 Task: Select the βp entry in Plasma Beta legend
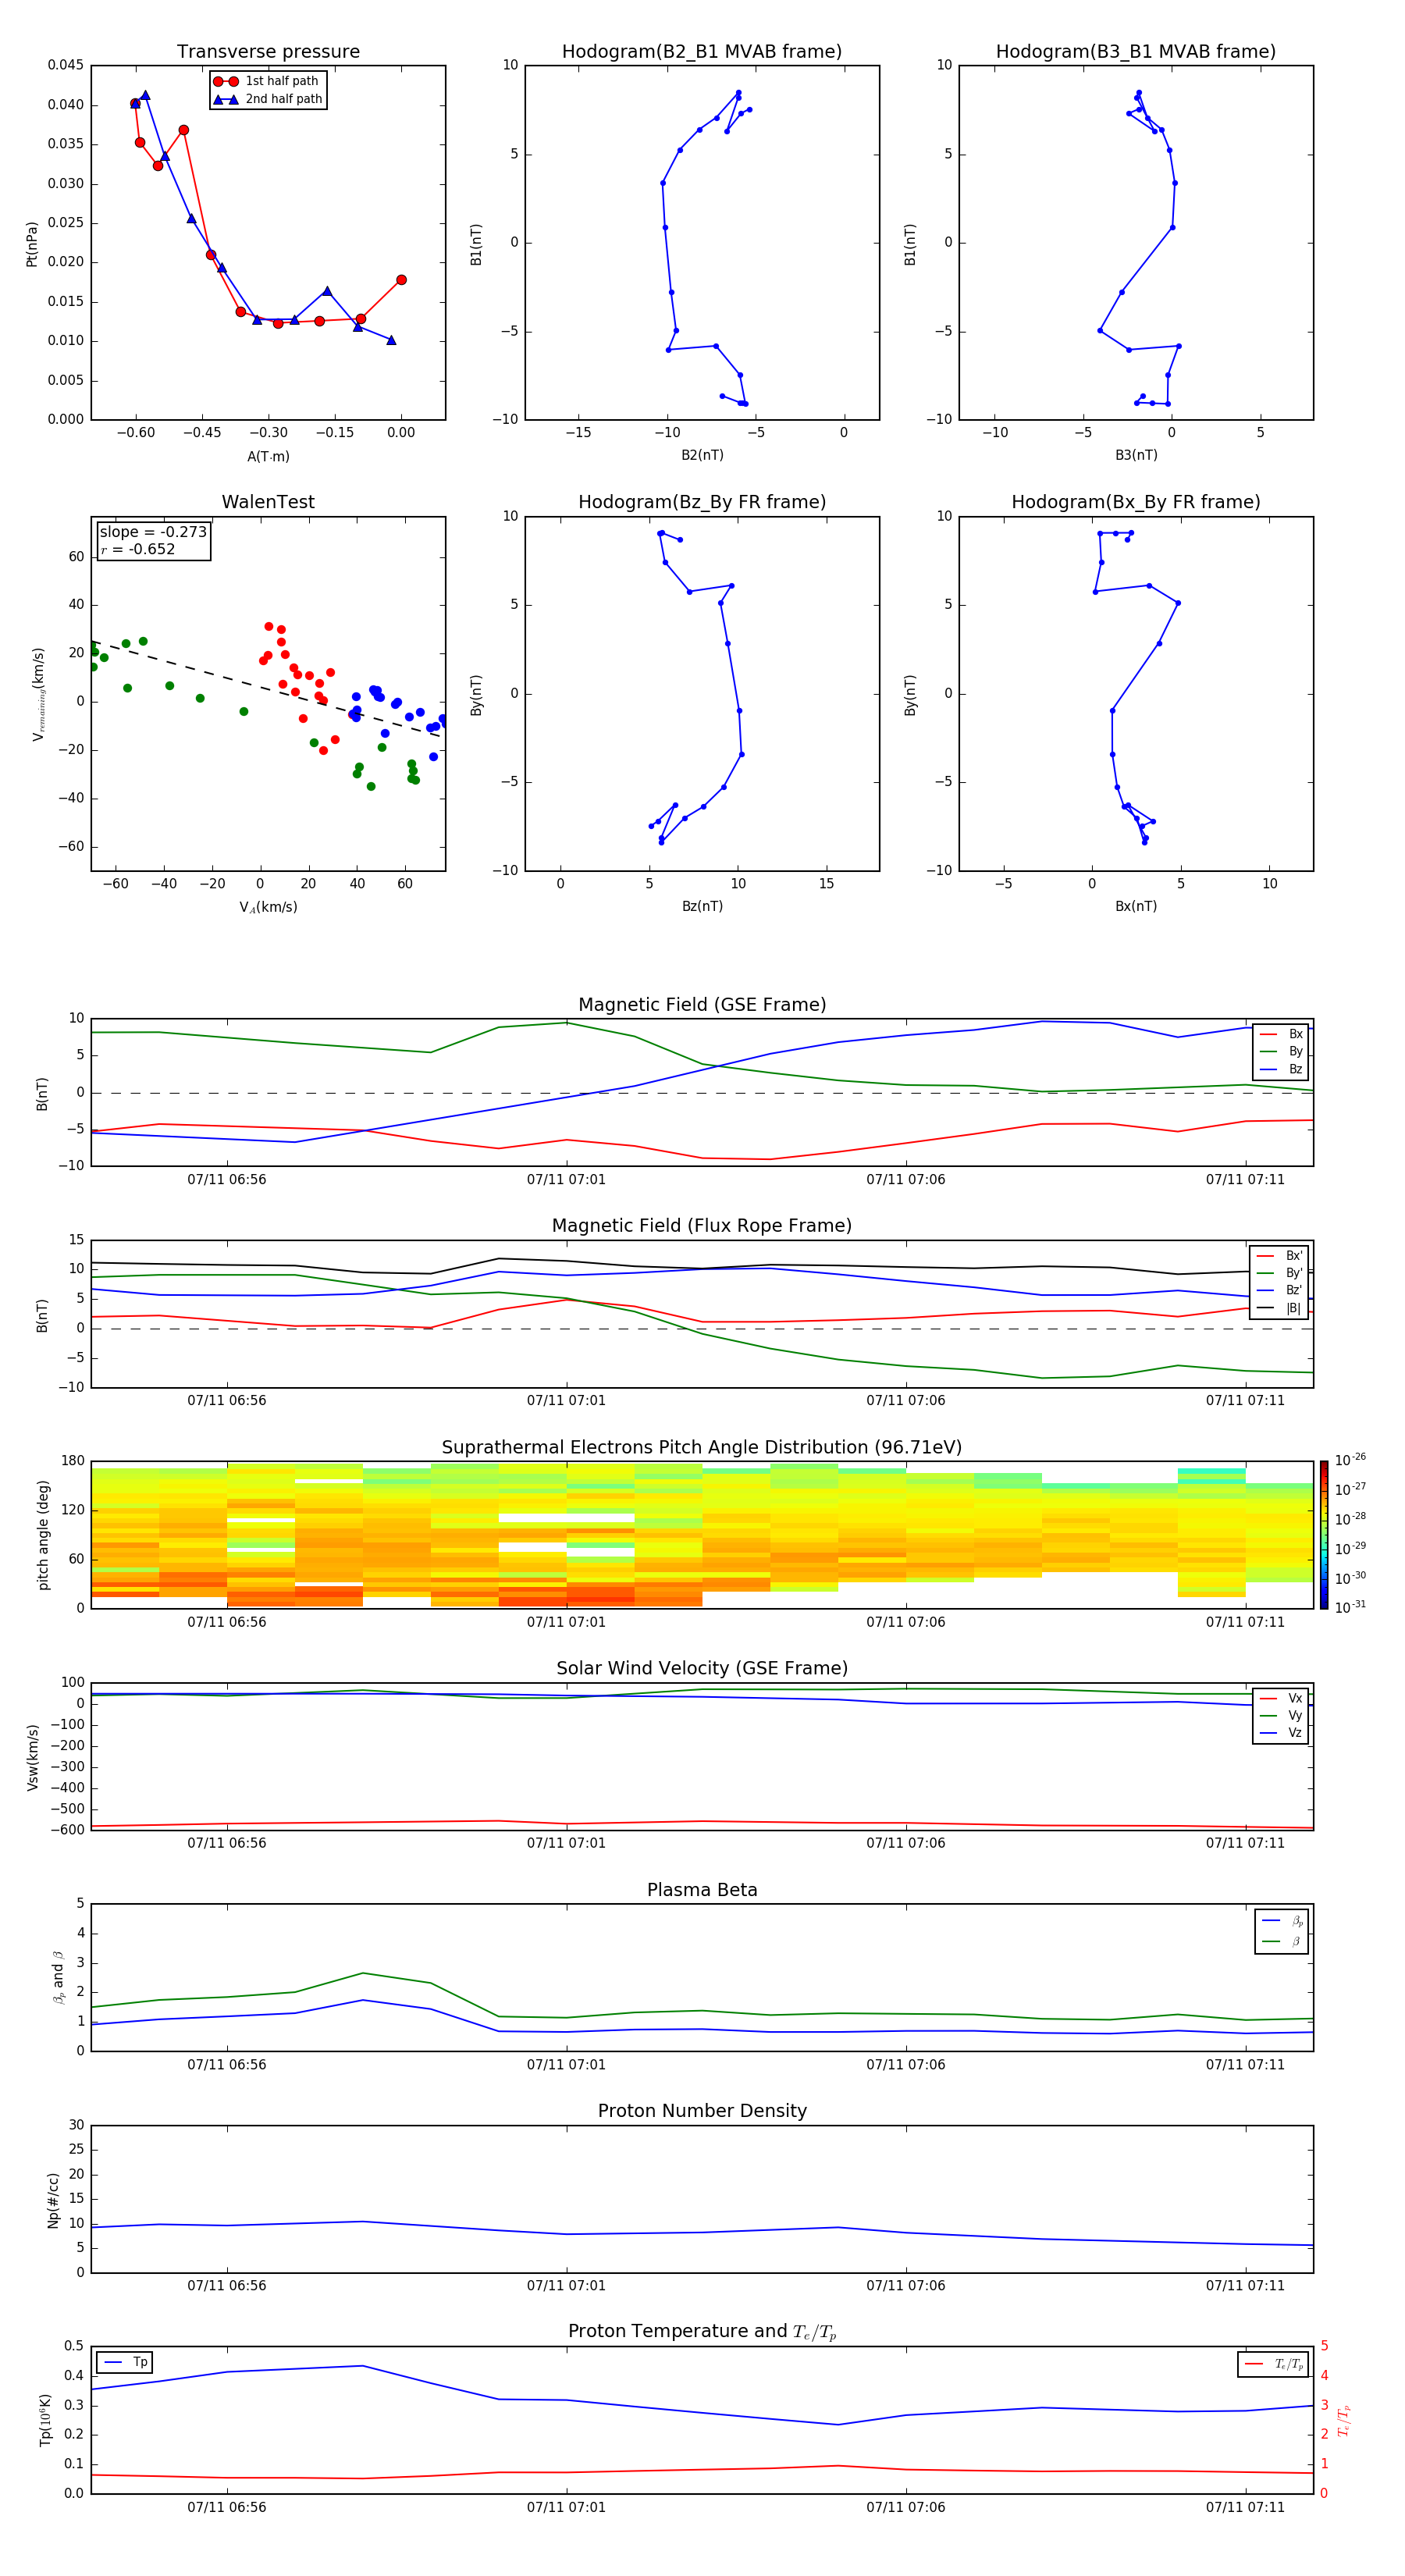pyautogui.click(x=1282, y=1921)
